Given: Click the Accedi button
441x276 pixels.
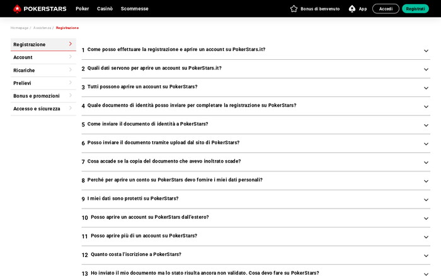Looking at the screenshot, I should click(386, 9).
